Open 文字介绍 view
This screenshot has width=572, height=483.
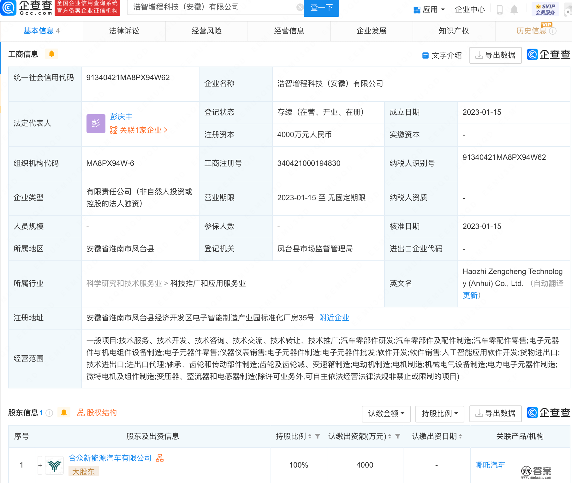[442, 55]
